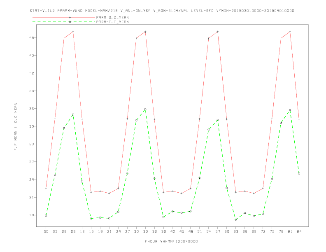Viewport: 326px width, 252px height.
Task: Click x-axis forecast hour label 21
Action: point(109,231)
